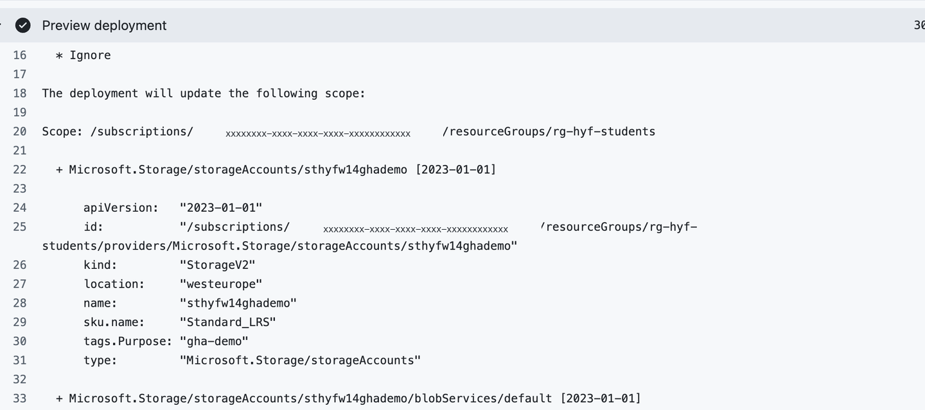Click the blobServices/default resource line

point(348,398)
